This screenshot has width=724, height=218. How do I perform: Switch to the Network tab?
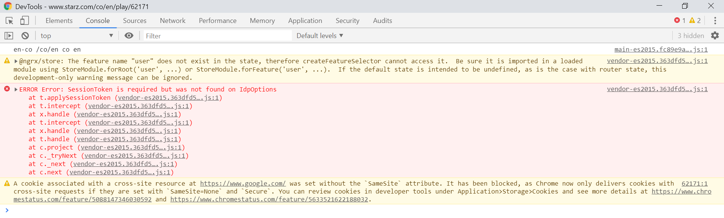[173, 21]
